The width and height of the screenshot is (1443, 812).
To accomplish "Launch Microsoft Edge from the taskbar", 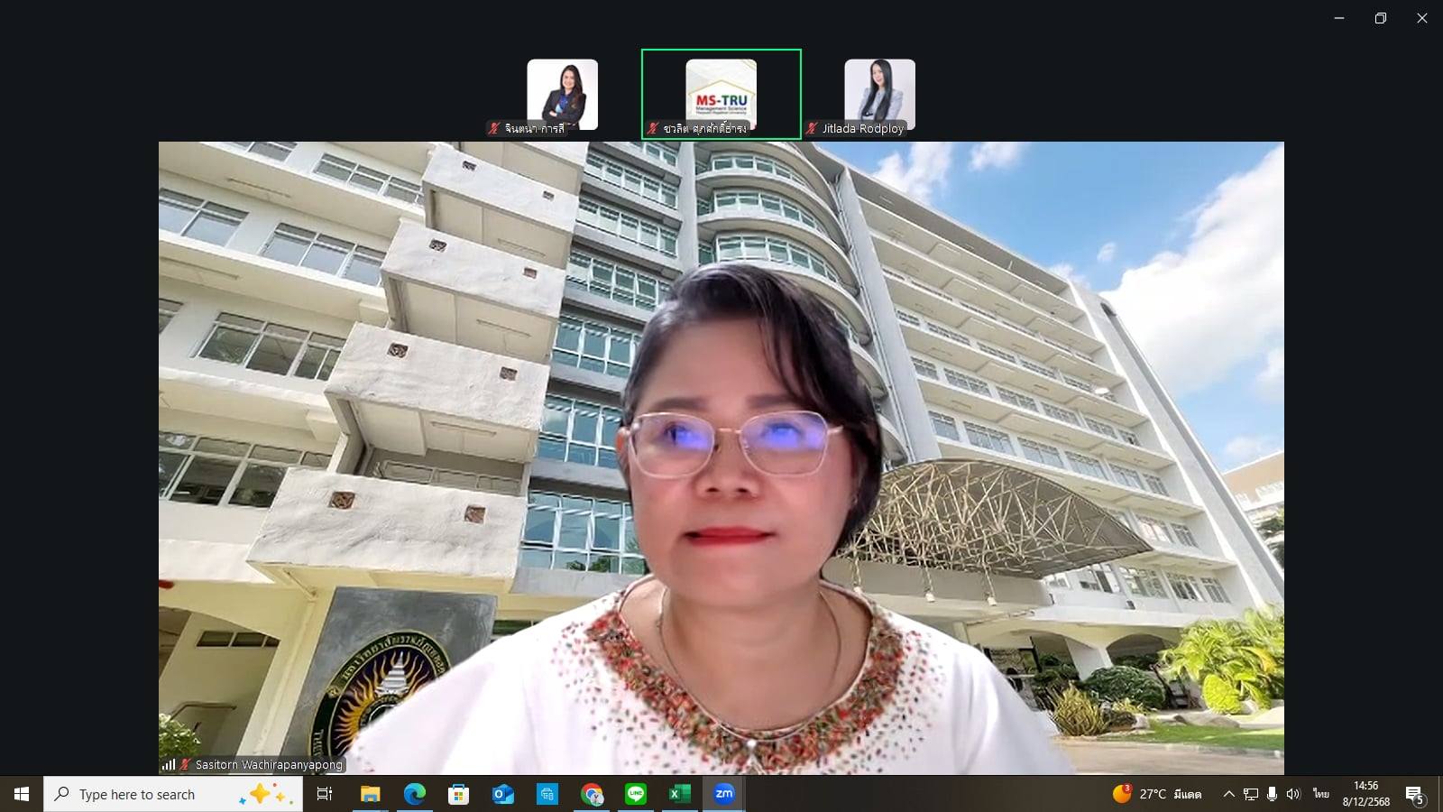I will click(414, 794).
